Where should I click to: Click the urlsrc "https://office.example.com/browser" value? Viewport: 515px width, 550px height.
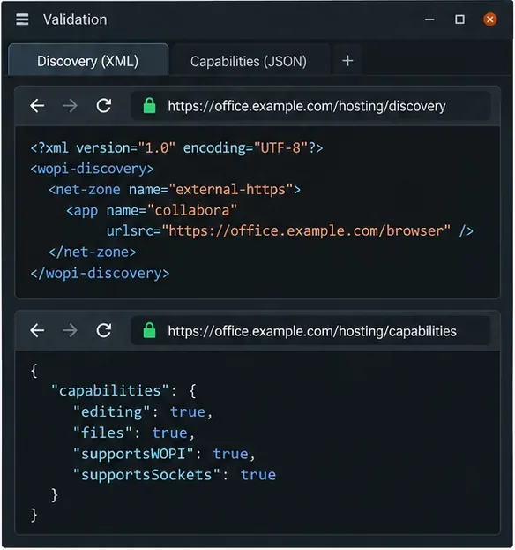click(306, 230)
